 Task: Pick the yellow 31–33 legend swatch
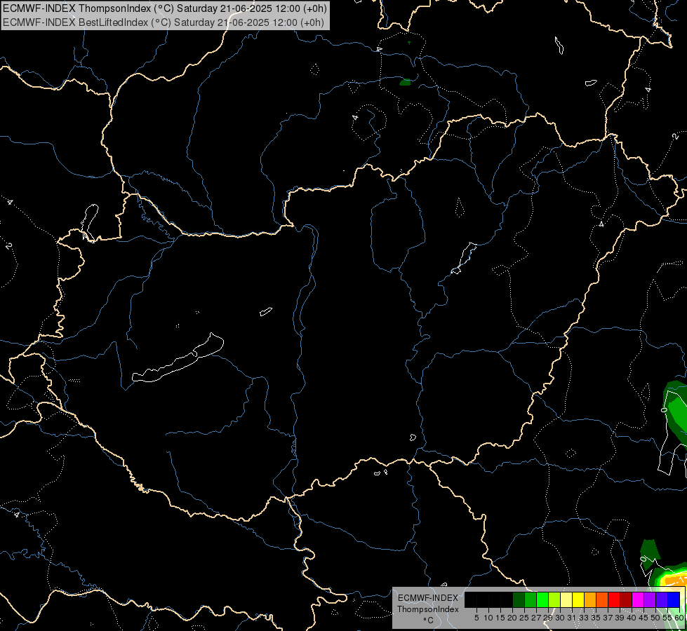click(x=578, y=599)
